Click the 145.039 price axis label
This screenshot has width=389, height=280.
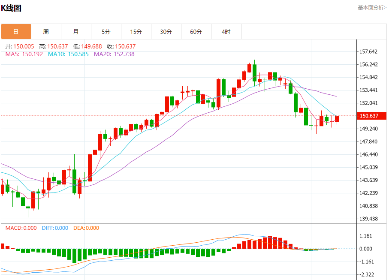368,167
